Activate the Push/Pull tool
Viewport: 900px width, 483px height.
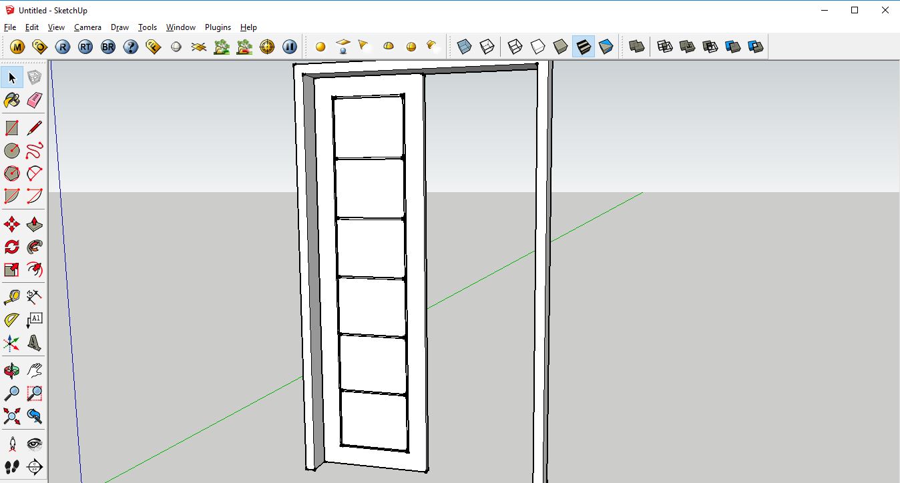34,223
